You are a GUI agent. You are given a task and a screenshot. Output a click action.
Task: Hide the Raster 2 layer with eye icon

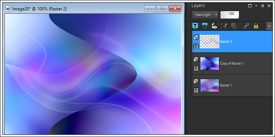pos(196,46)
